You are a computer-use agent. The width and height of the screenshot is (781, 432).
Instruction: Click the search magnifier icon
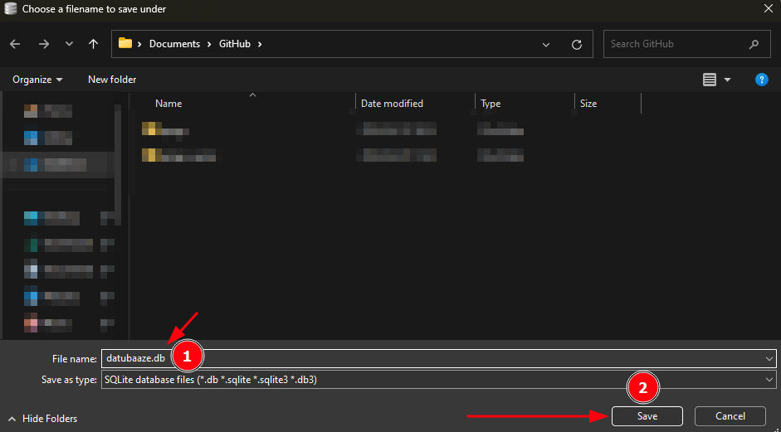(x=754, y=45)
